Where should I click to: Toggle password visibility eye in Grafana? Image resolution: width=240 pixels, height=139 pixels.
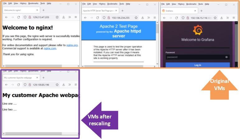click(x=226, y=57)
